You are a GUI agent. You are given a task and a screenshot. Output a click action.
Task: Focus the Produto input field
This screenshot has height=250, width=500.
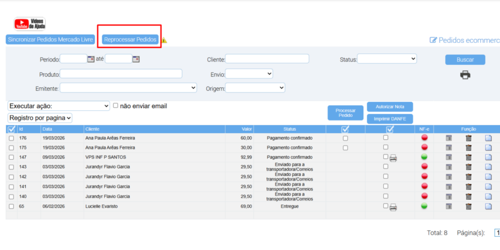(x=121, y=74)
